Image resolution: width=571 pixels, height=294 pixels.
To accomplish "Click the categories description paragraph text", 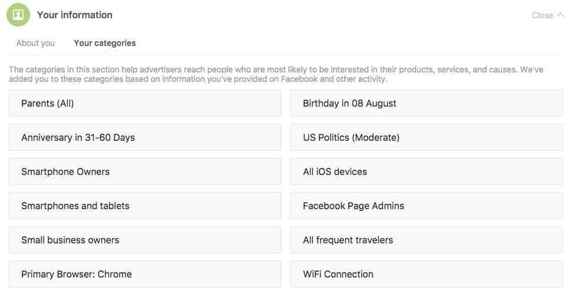I will click(276, 74).
